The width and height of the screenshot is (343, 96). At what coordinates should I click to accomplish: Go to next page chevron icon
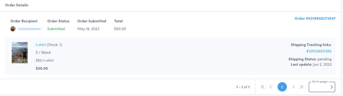[294, 87]
